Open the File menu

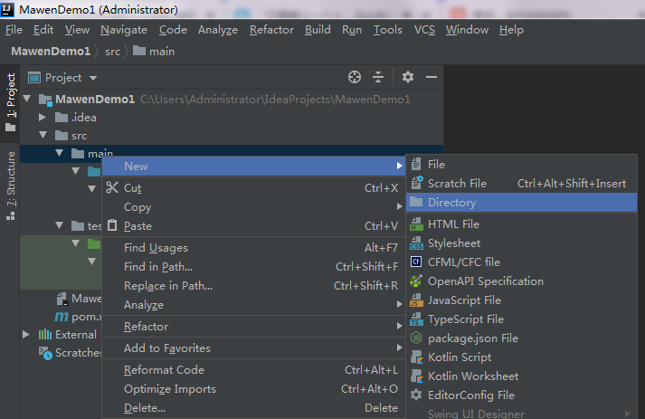14,30
